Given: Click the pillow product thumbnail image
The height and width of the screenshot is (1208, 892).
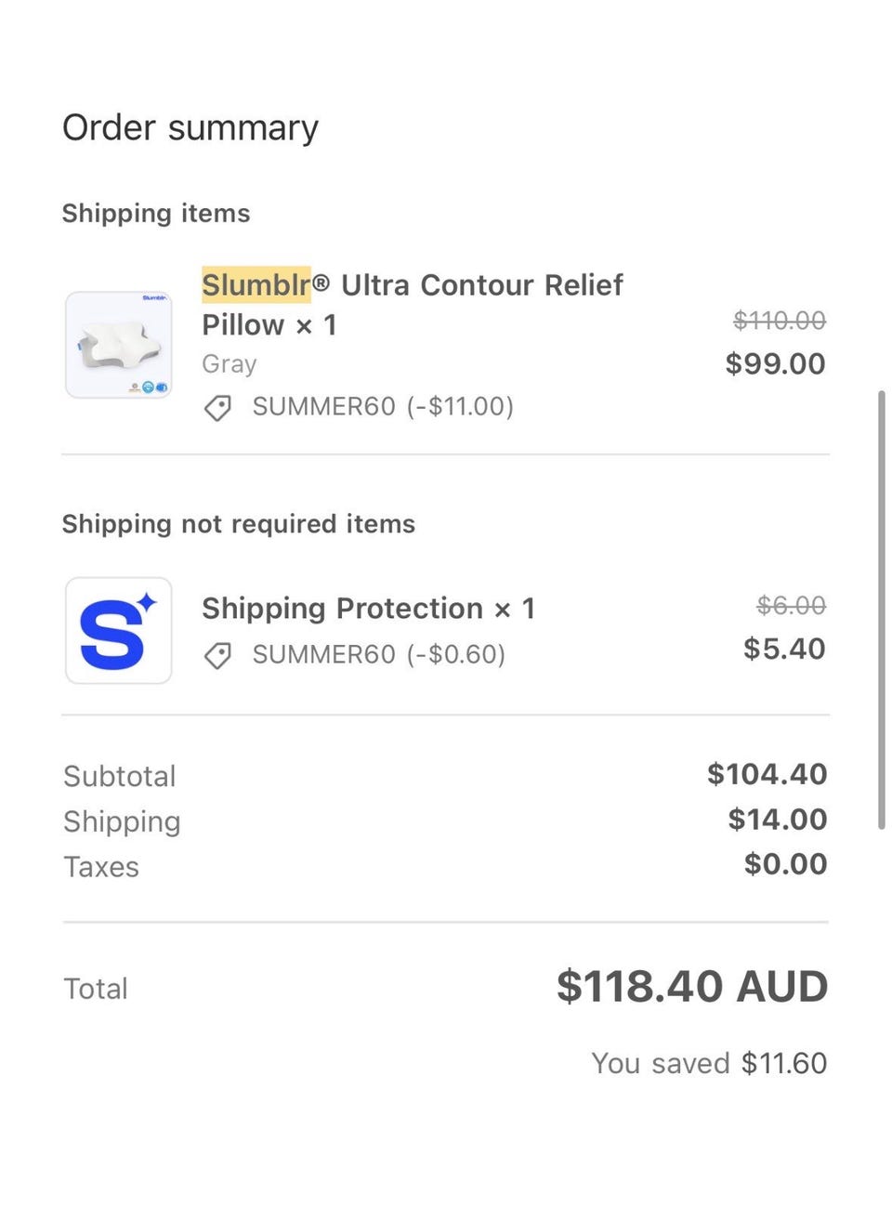Looking at the screenshot, I should click(x=119, y=345).
